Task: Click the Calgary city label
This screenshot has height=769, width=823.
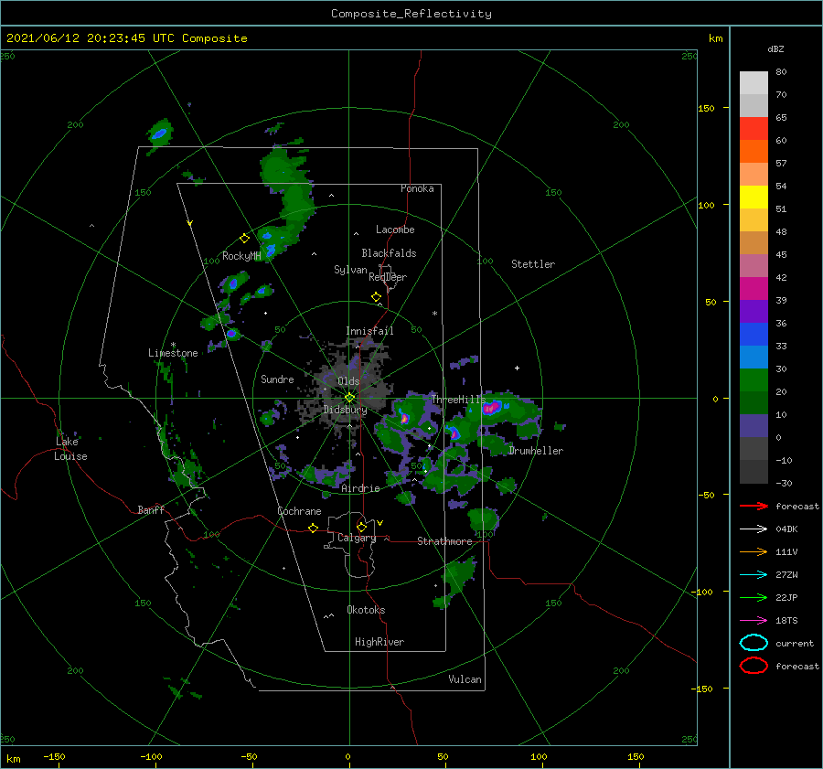Action: click(357, 538)
